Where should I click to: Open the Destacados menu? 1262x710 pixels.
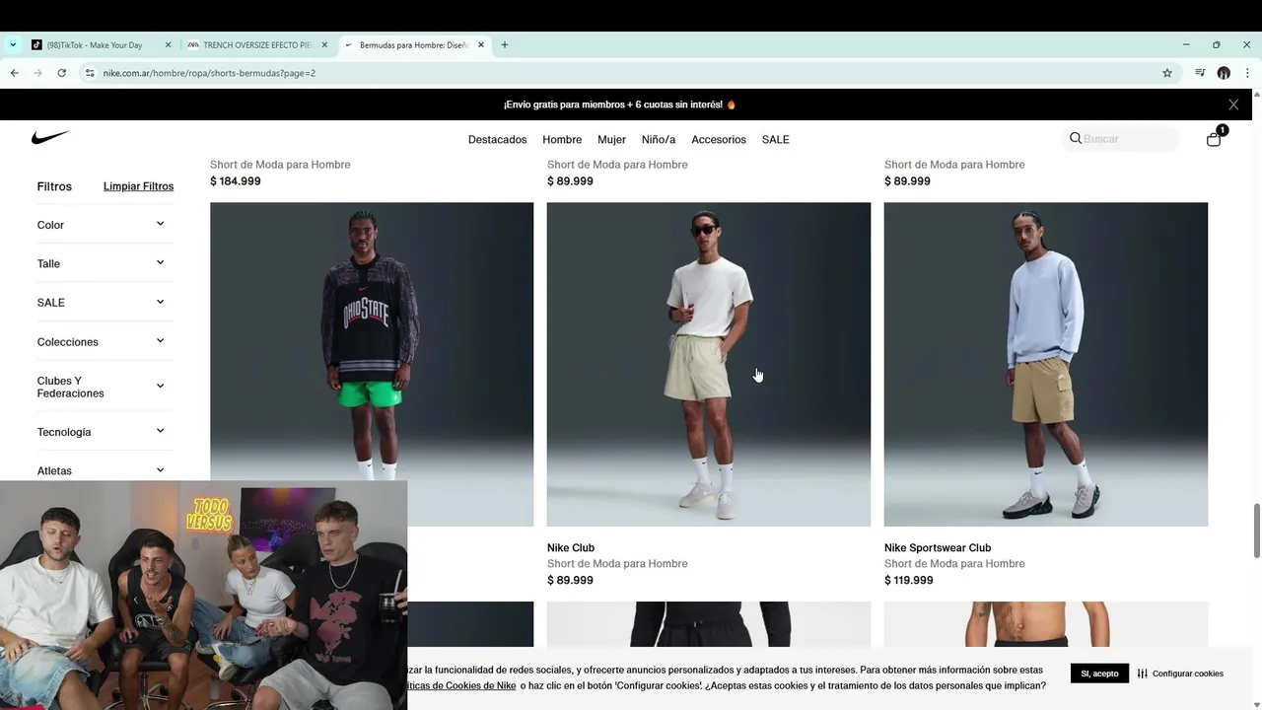(x=497, y=139)
